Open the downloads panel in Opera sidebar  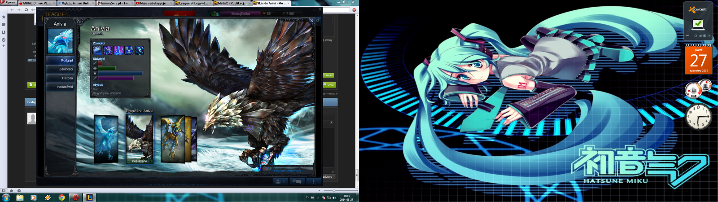(4, 32)
